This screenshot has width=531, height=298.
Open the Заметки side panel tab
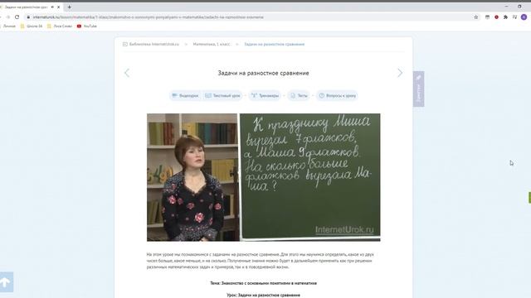[x=418, y=89]
